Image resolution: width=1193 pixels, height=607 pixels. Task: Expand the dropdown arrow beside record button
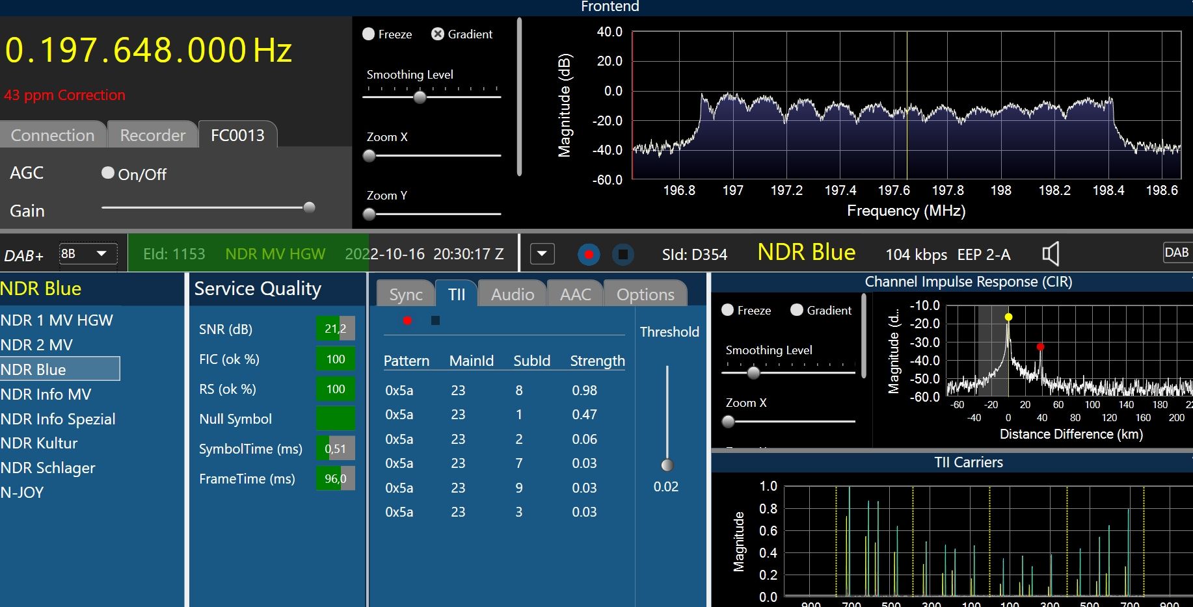pyautogui.click(x=543, y=253)
